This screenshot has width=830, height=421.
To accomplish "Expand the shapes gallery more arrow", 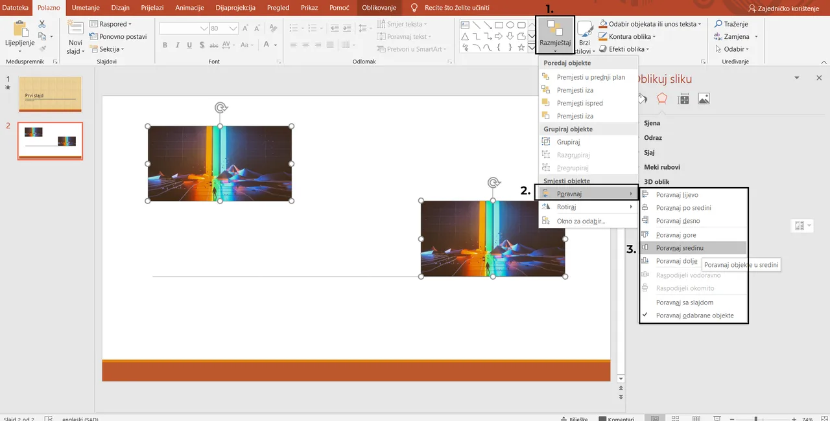I will click(532, 48).
